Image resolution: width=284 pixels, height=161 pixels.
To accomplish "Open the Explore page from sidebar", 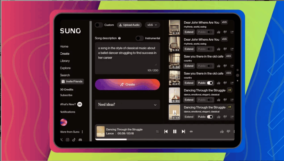I will pyautogui.click(x=65, y=68).
